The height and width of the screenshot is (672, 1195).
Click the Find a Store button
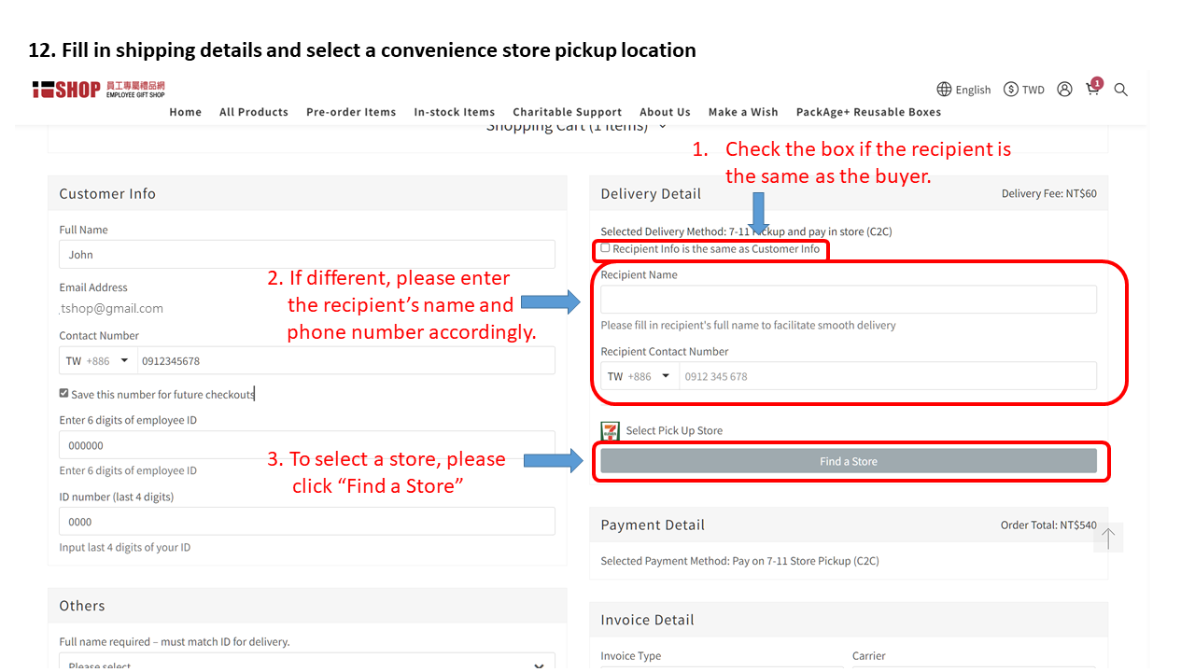(849, 461)
